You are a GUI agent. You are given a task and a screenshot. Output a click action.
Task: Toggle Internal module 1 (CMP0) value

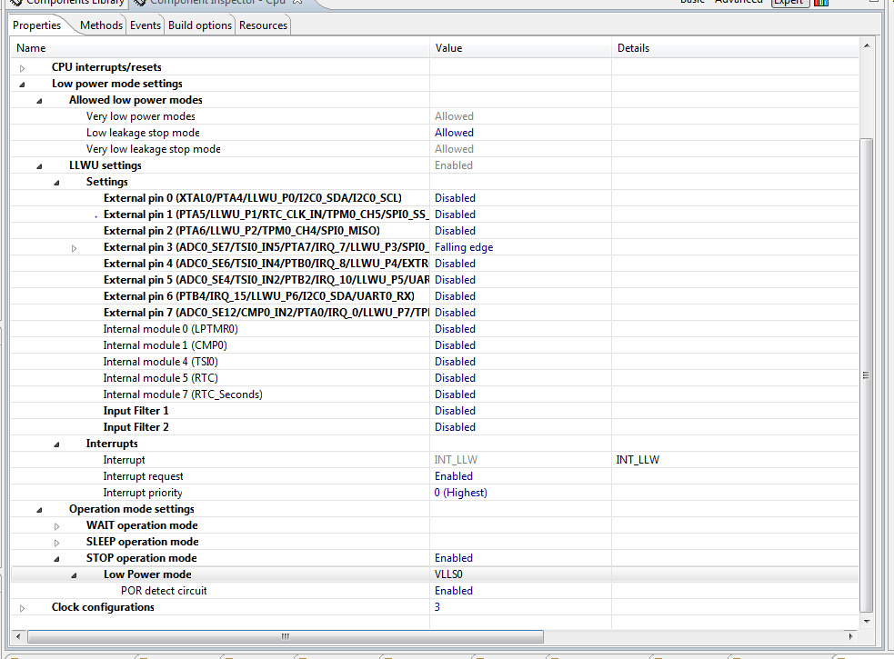click(455, 345)
